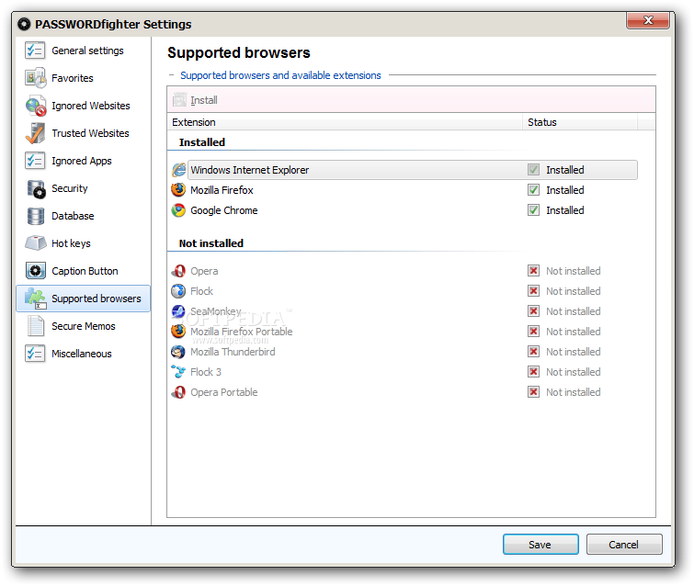
Task: Toggle the Windows Internet Explorer installed checkbox
Action: point(533,170)
